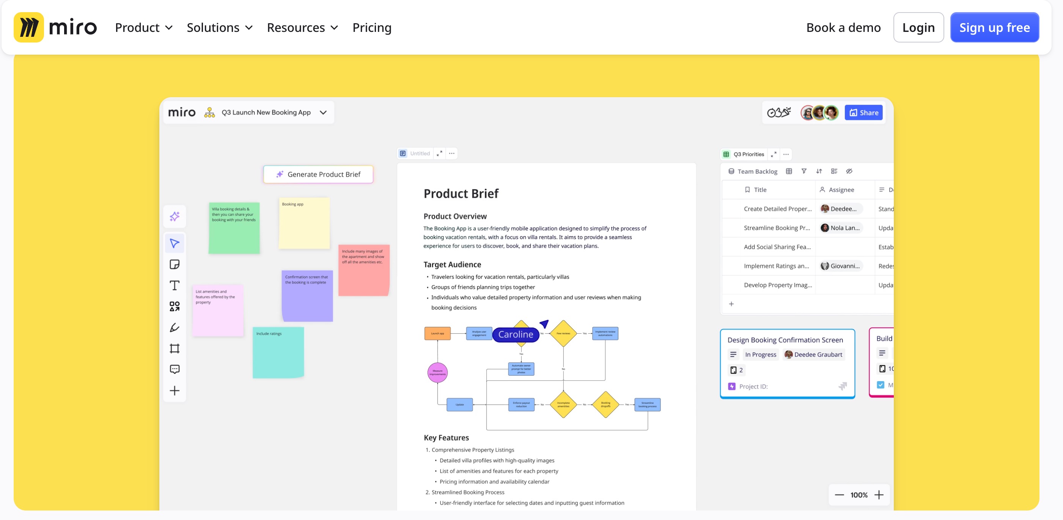Select the green villa booking details sticky note

pos(234,228)
